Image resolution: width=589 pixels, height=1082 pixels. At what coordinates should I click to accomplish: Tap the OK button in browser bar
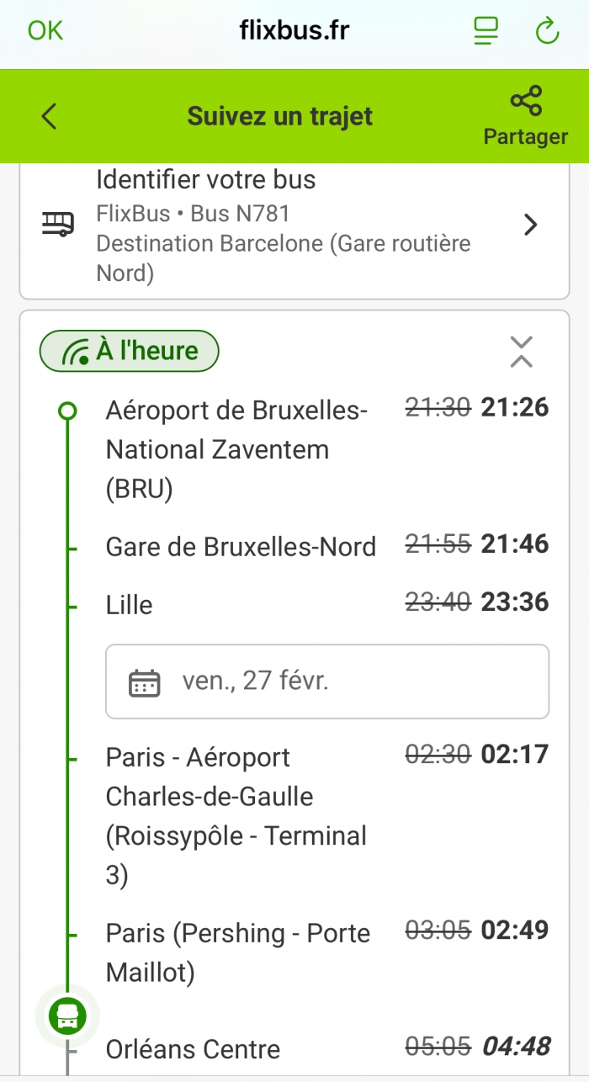(45, 31)
